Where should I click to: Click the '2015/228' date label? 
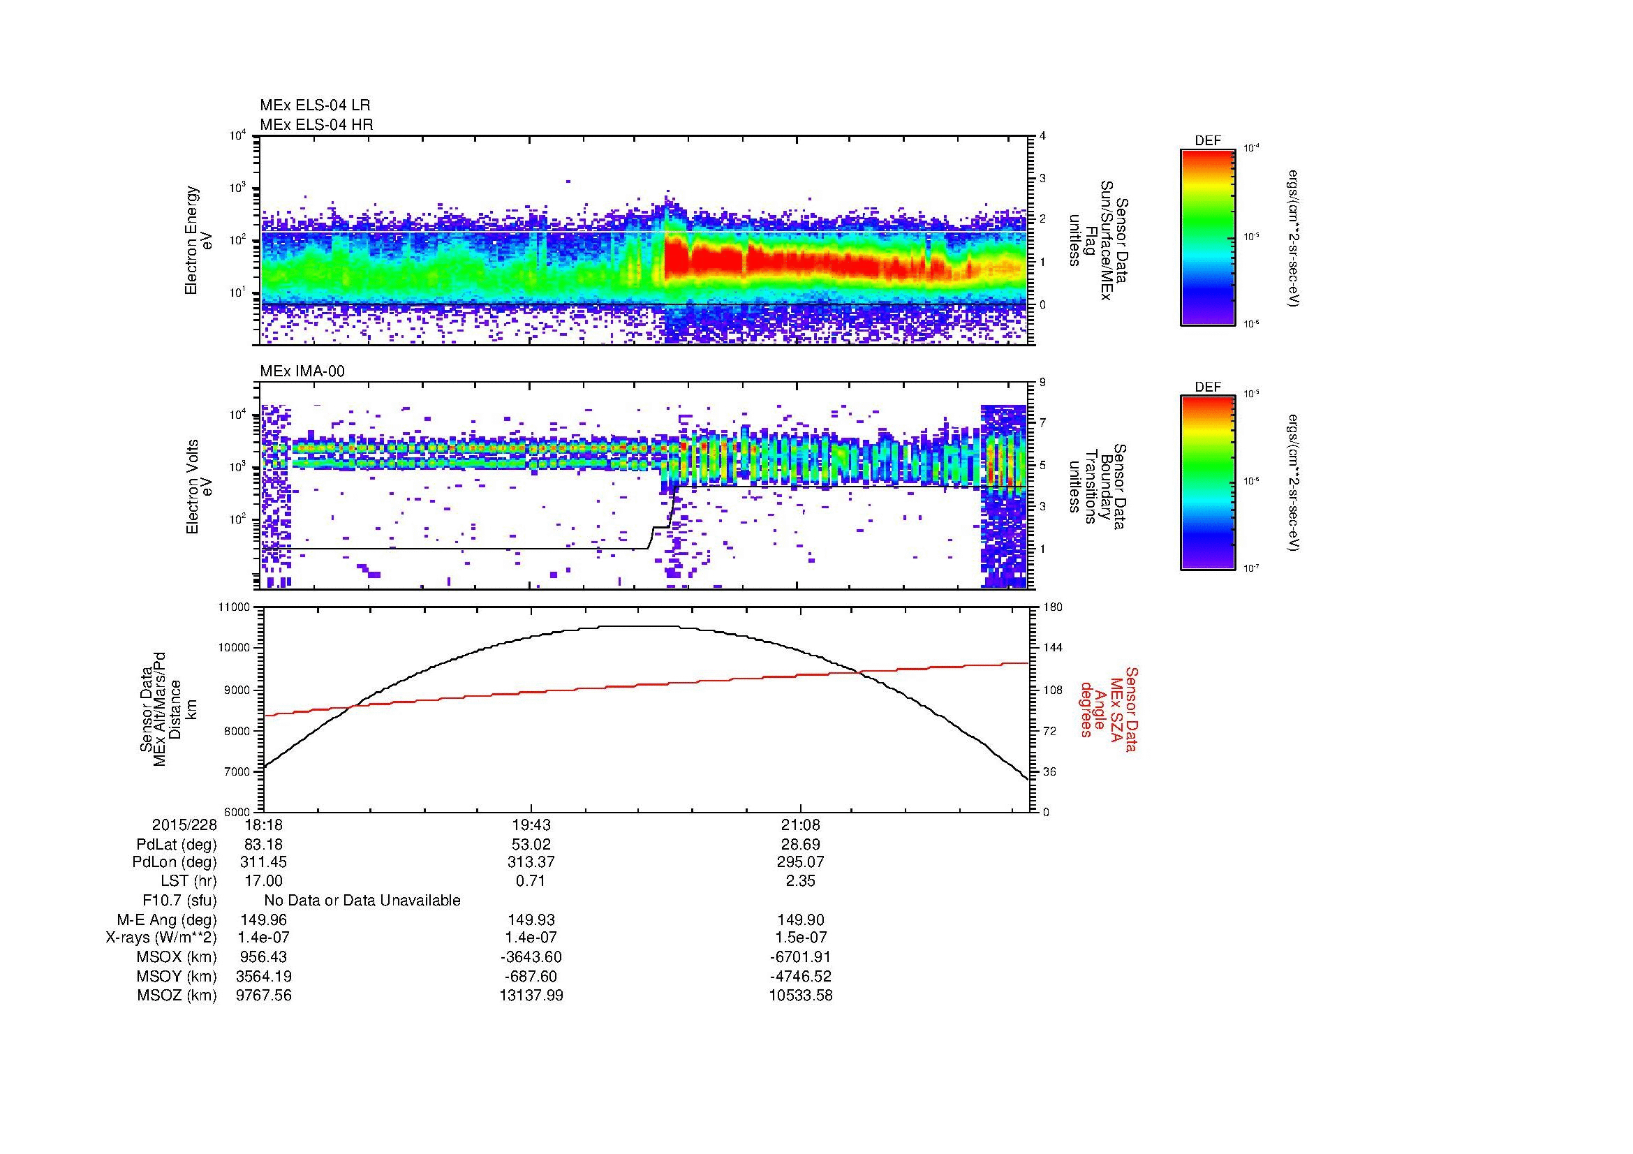coord(184,825)
